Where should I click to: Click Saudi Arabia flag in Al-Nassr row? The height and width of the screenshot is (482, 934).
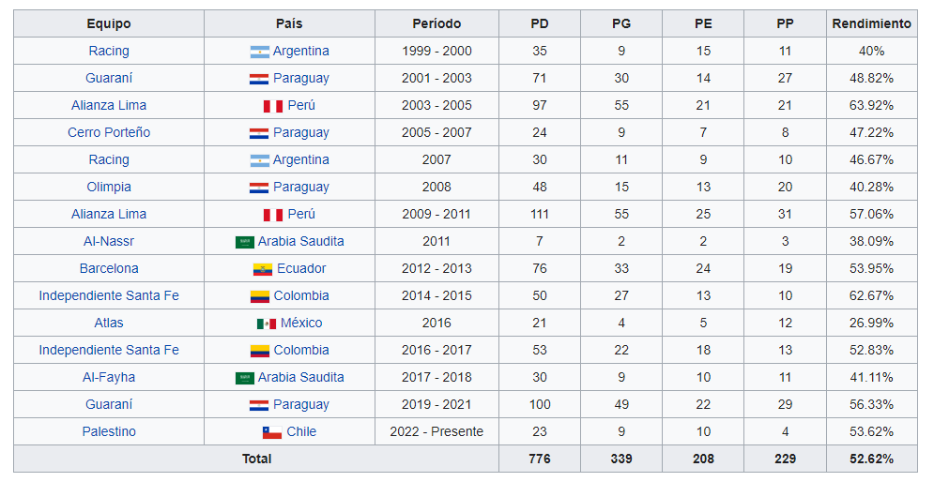click(x=245, y=242)
